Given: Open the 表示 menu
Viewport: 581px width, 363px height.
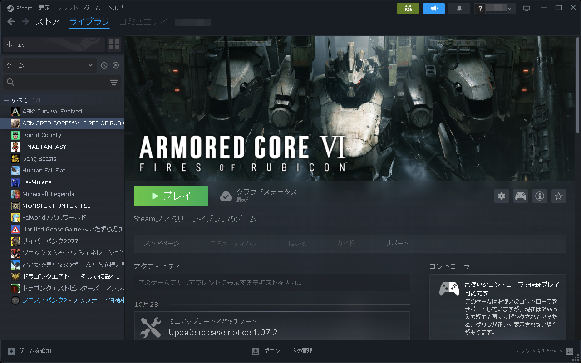Looking at the screenshot, I should 44,8.
